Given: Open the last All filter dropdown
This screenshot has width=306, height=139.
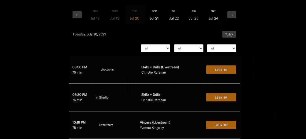Looking at the screenshot, I should click(x=222, y=48).
